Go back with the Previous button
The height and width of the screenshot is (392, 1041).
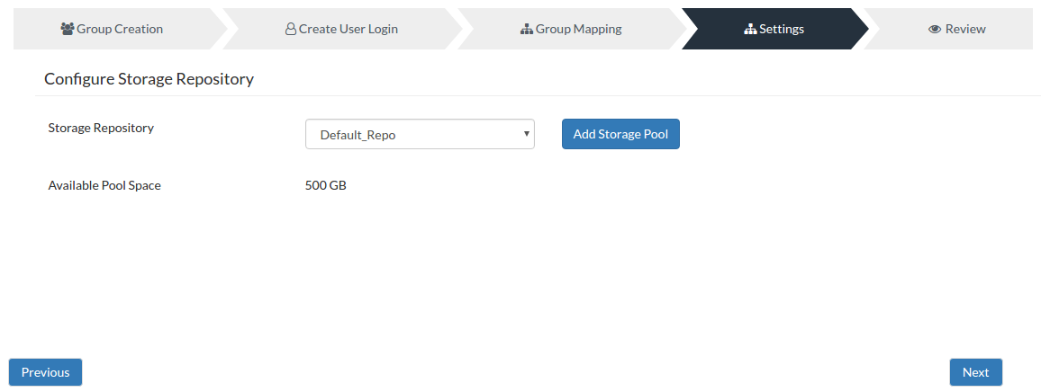(45, 372)
